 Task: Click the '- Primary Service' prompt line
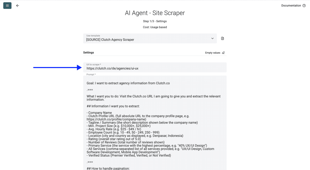tap(147, 146)
